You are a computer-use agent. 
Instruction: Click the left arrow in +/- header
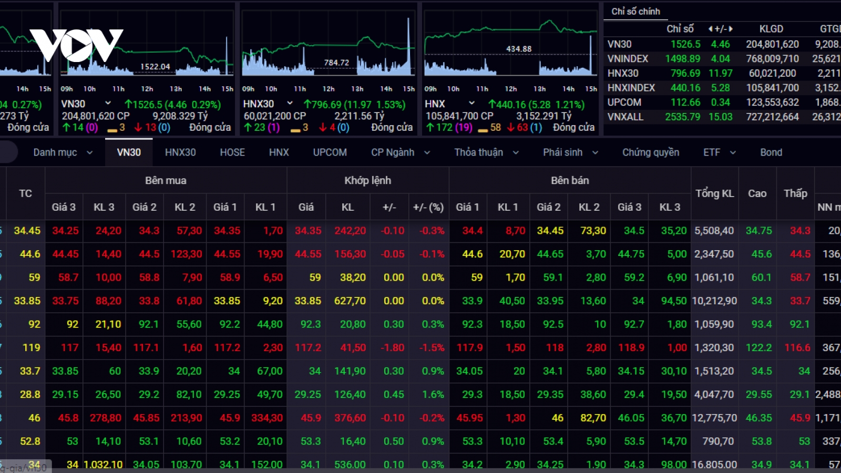(711, 29)
